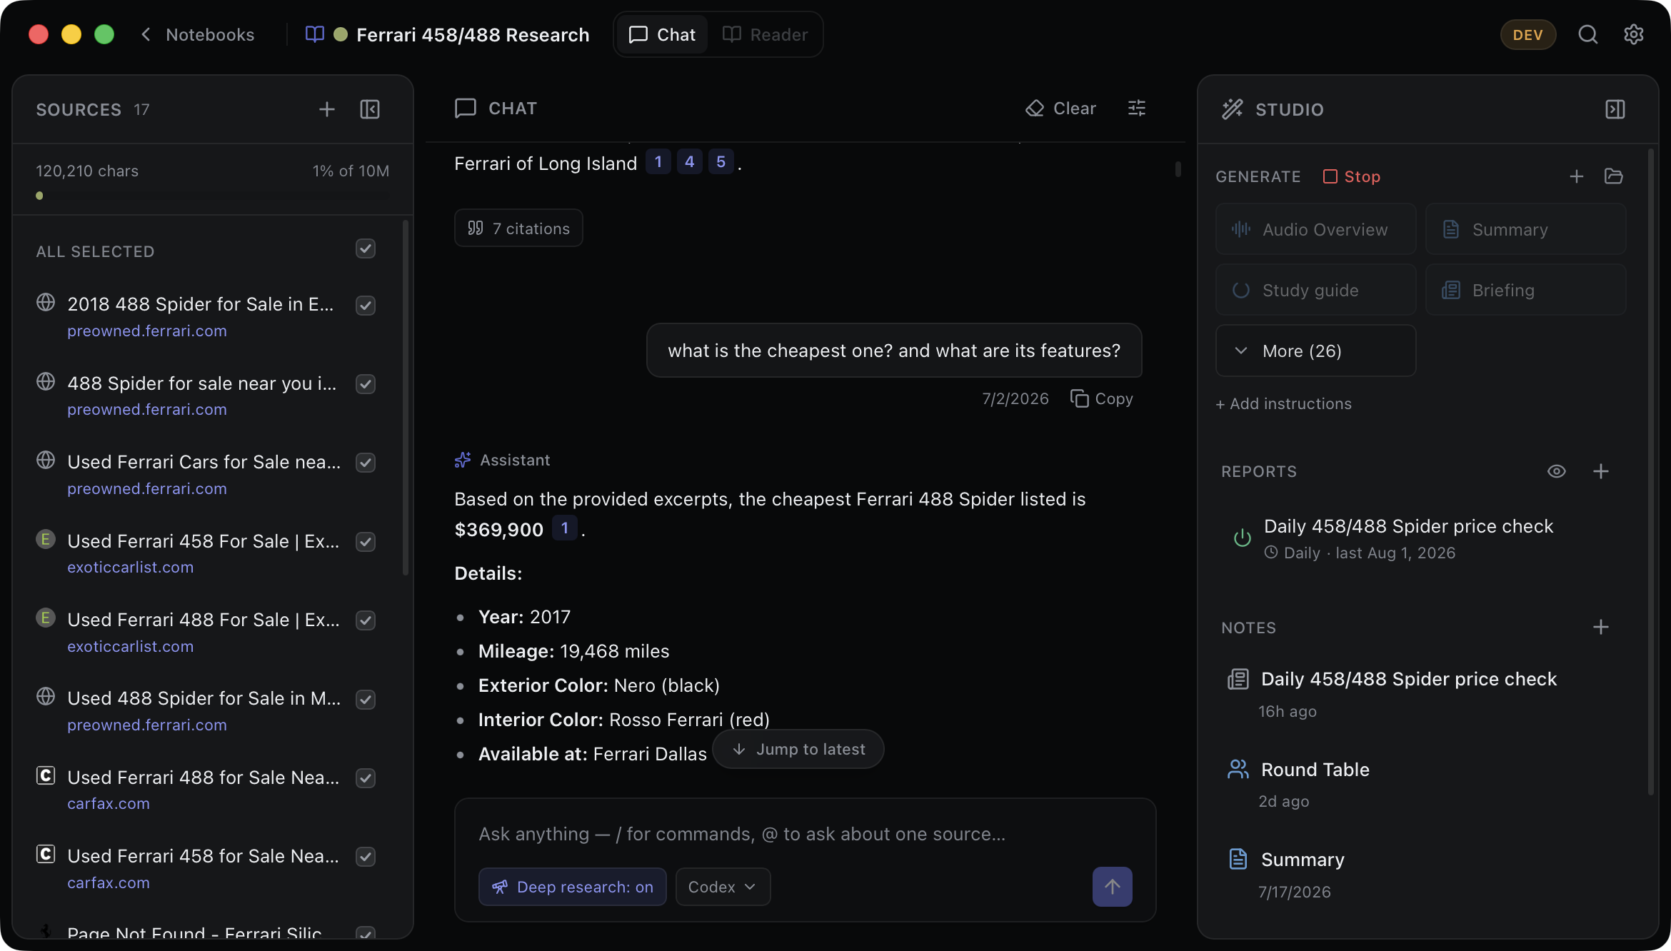This screenshot has height=951, width=1671.
Task: Uncheck 2018 488 Spider for Sale source
Action: point(366,306)
